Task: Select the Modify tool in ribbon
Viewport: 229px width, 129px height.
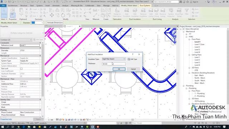Action: pyautogui.click(x=4, y=13)
